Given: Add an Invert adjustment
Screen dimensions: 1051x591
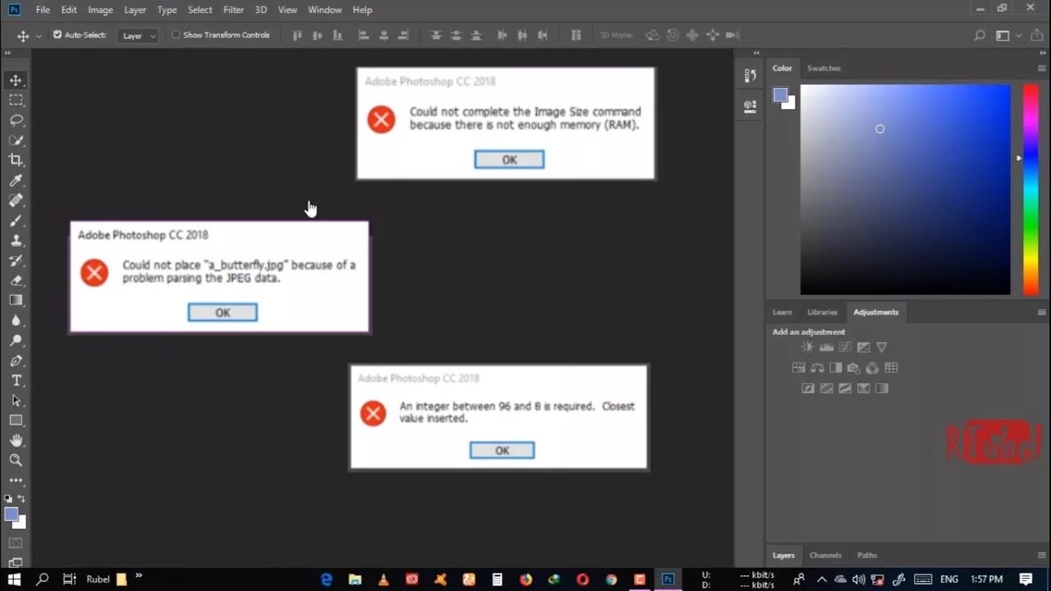Looking at the screenshot, I should tap(808, 388).
